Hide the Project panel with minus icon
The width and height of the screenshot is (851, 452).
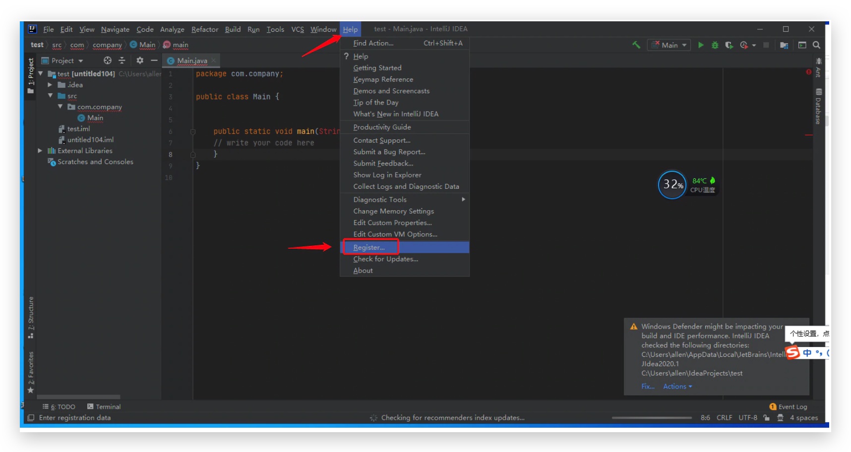click(x=154, y=60)
